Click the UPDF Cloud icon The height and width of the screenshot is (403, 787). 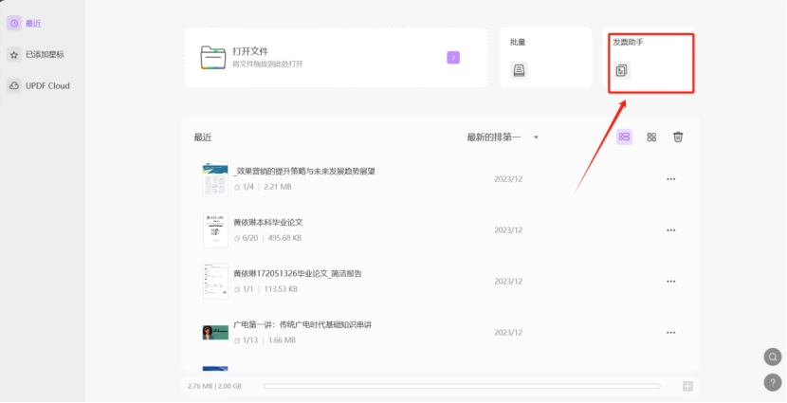[x=14, y=86]
